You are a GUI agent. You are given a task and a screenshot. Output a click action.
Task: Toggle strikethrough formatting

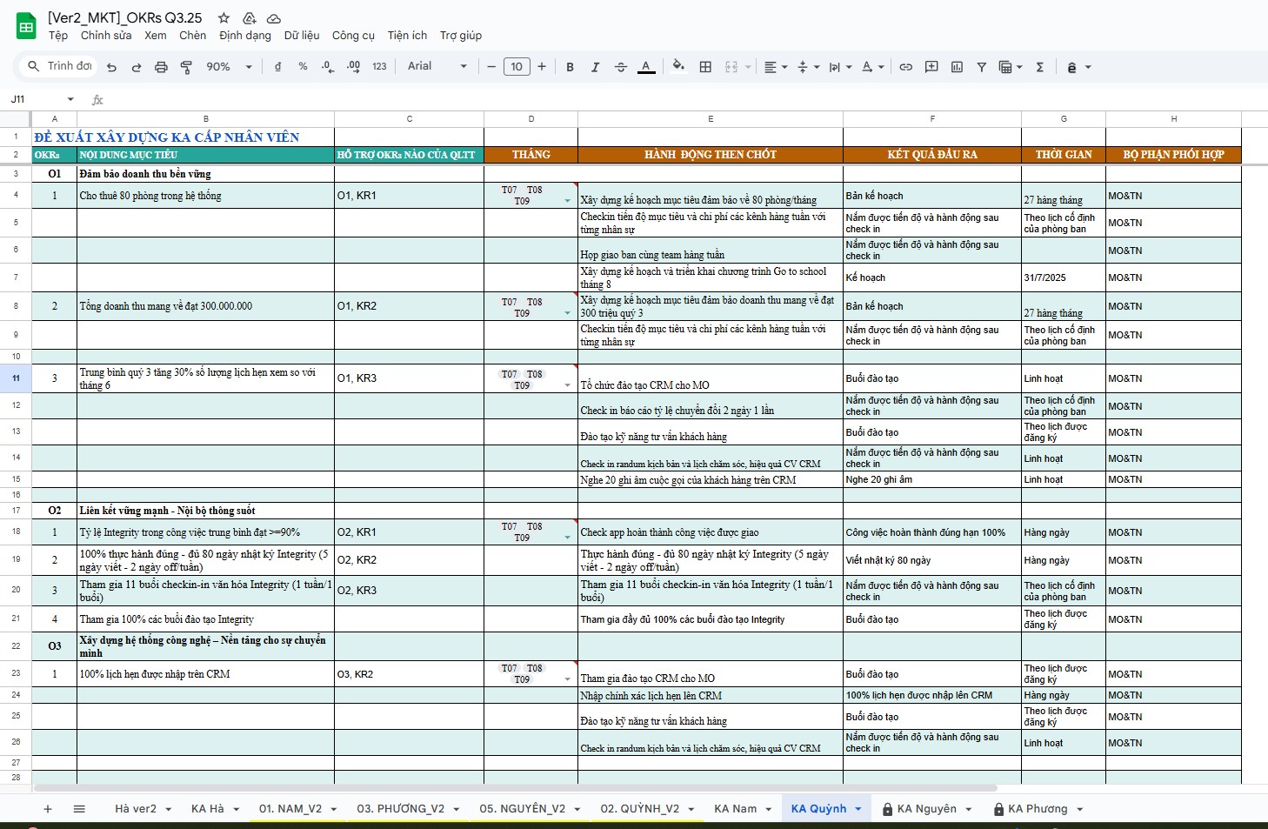pos(620,67)
